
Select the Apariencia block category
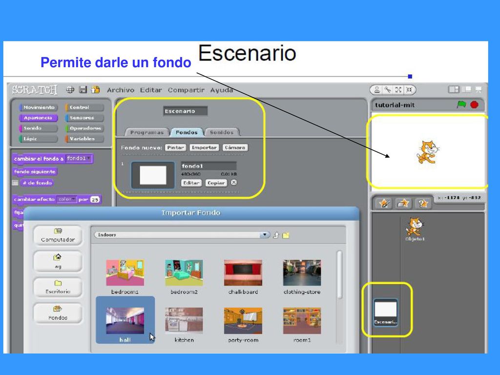(38, 118)
